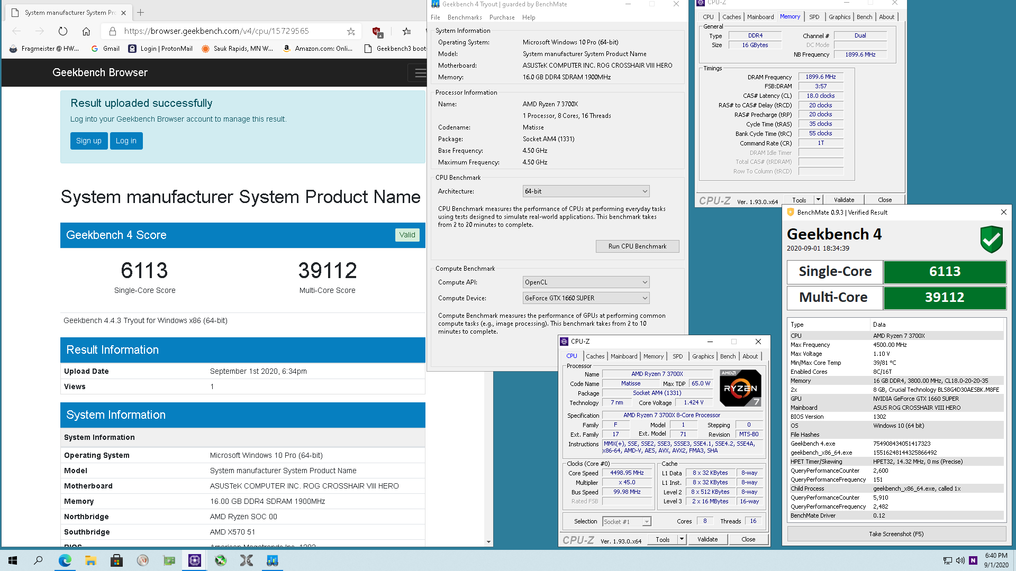The height and width of the screenshot is (571, 1016).
Task: Open Login ProtonMail bookmark
Action: (161, 49)
